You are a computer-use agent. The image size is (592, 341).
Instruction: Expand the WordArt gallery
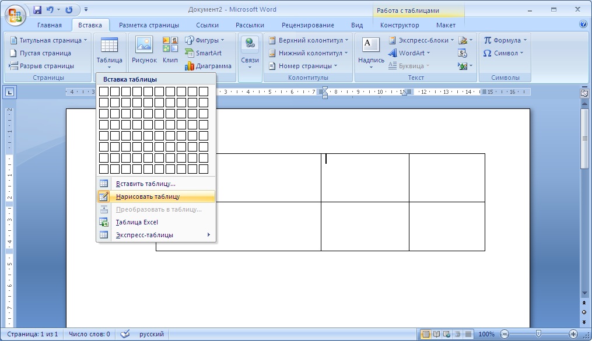pos(409,53)
